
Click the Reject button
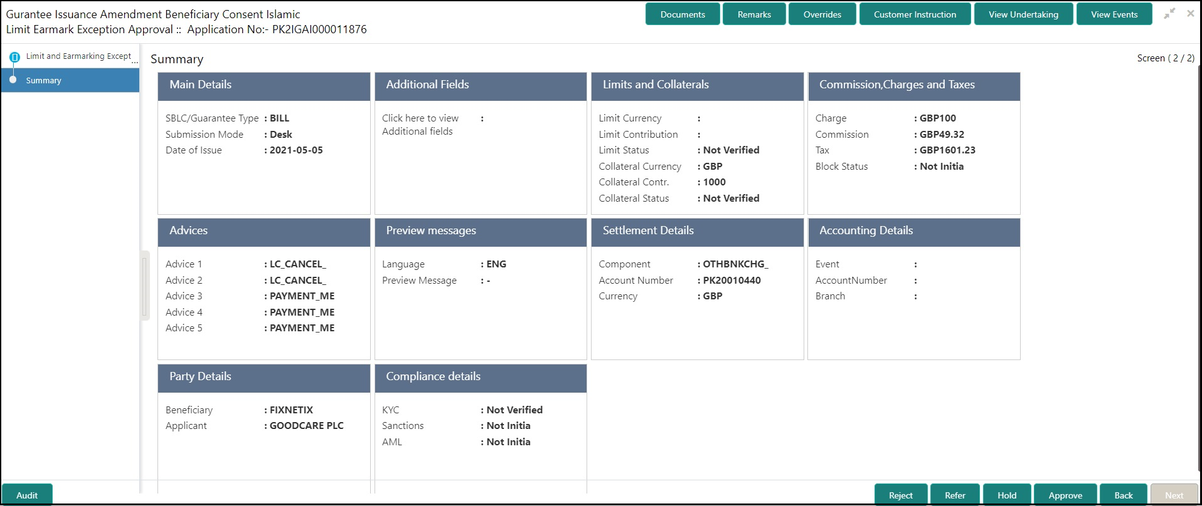coord(900,495)
